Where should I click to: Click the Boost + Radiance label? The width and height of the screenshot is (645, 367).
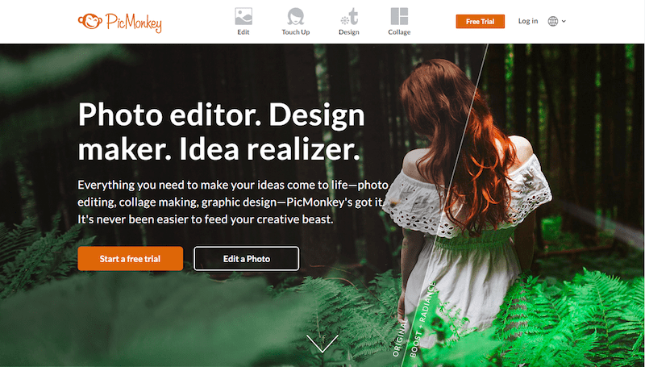point(422,319)
